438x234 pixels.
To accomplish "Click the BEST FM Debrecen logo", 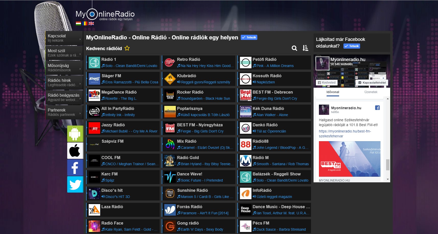I will pos(246,95).
